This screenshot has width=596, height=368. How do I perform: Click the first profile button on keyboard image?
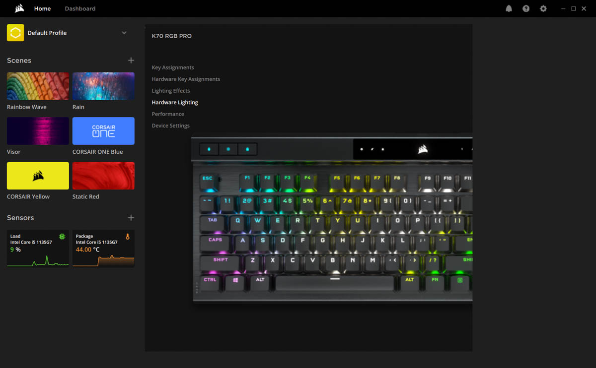click(209, 149)
